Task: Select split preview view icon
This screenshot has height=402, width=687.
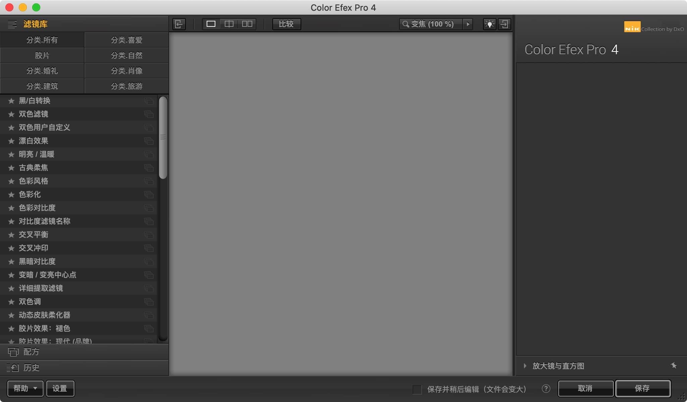Action: (x=229, y=24)
